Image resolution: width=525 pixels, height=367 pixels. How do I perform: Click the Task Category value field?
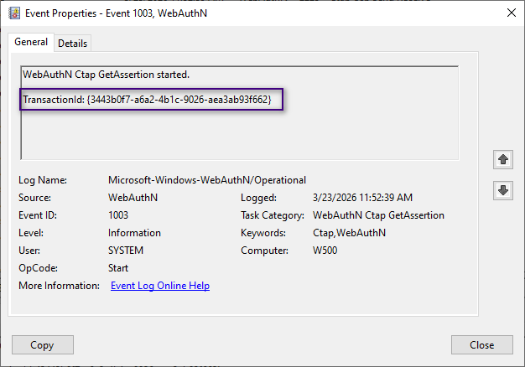[378, 215]
